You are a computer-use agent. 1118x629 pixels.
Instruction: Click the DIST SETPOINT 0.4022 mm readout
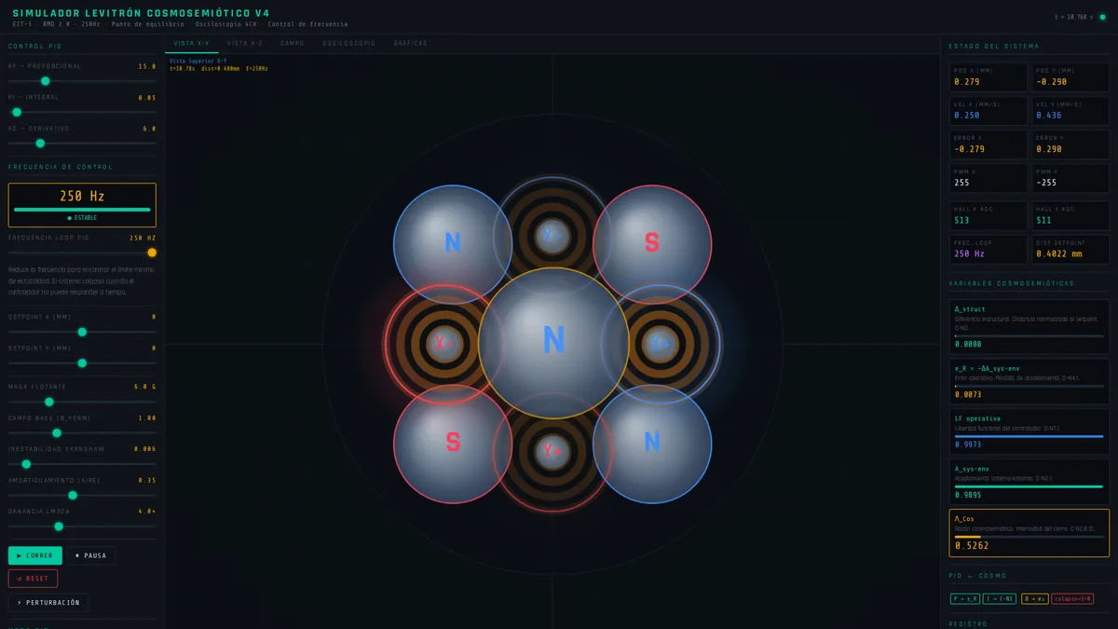click(x=1059, y=253)
